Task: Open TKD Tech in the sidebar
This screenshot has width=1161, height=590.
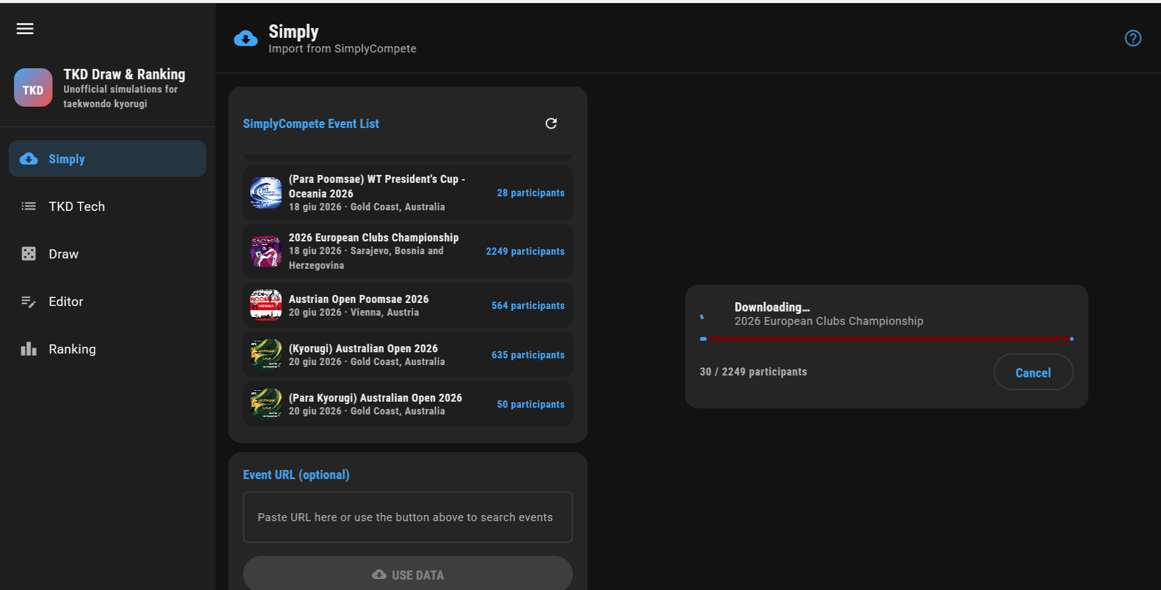Action: click(107, 206)
